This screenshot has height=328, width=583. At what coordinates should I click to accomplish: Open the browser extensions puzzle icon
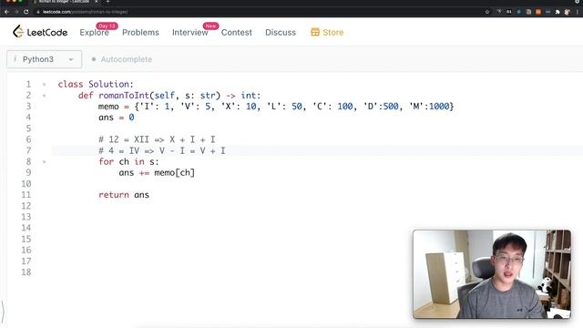coord(557,12)
